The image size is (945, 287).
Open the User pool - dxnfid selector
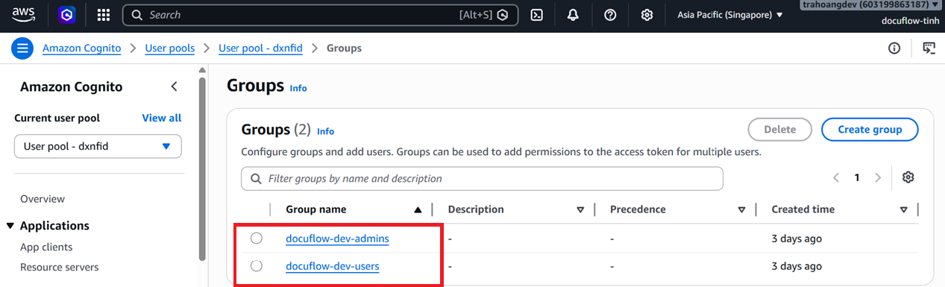(98, 146)
